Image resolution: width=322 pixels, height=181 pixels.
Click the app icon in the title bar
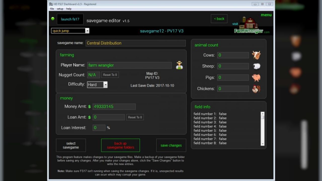[51, 4]
